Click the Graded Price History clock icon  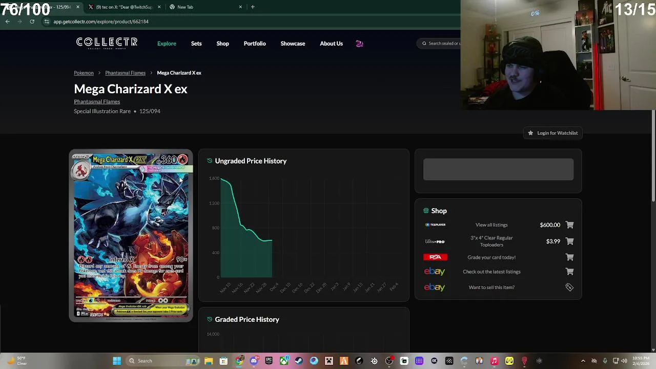pyautogui.click(x=210, y=319)
